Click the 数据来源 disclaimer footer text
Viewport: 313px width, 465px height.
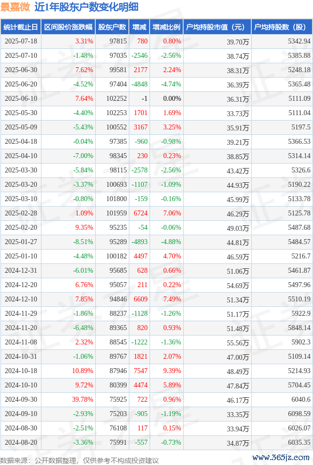click(x=79, y=461)
